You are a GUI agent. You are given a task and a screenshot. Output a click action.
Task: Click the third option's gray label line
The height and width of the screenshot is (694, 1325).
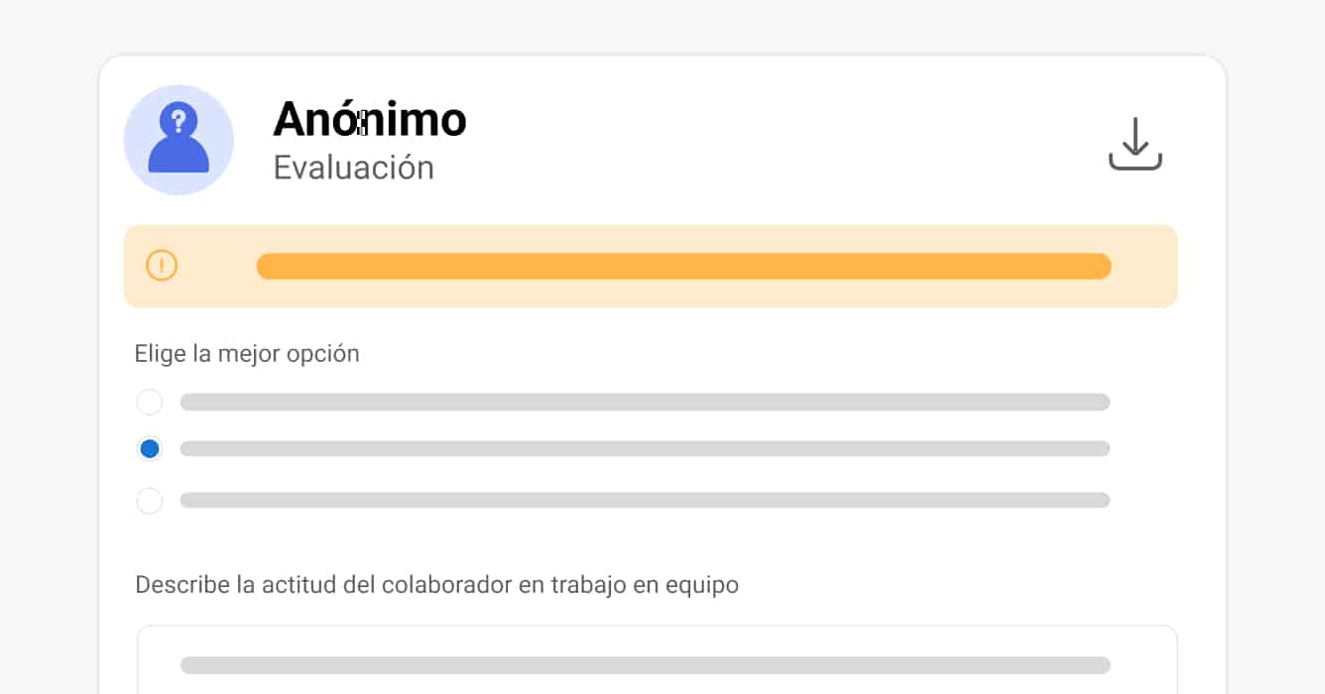click(645, 501)
